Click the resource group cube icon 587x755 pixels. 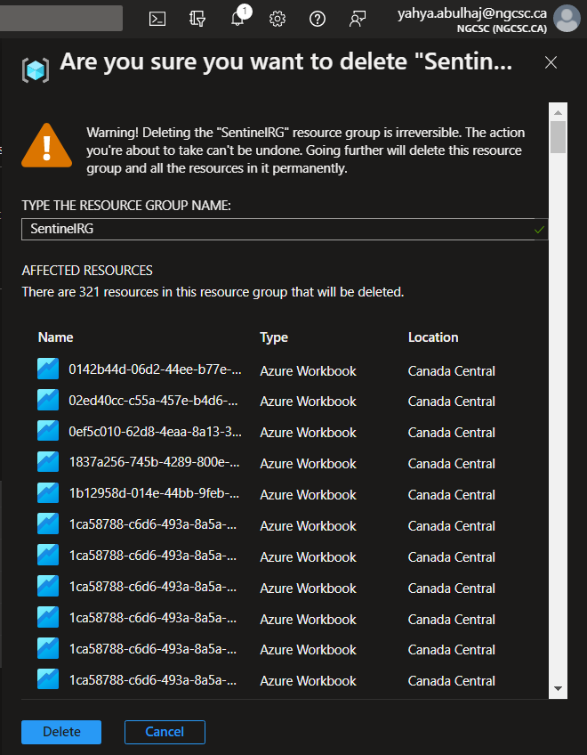click(36, 70)
